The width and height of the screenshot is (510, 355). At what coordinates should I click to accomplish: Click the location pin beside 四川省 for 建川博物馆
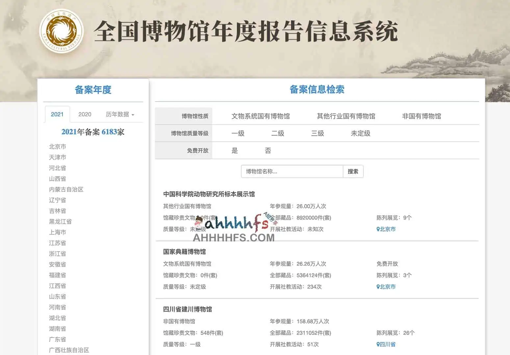[x=378, y=344]
